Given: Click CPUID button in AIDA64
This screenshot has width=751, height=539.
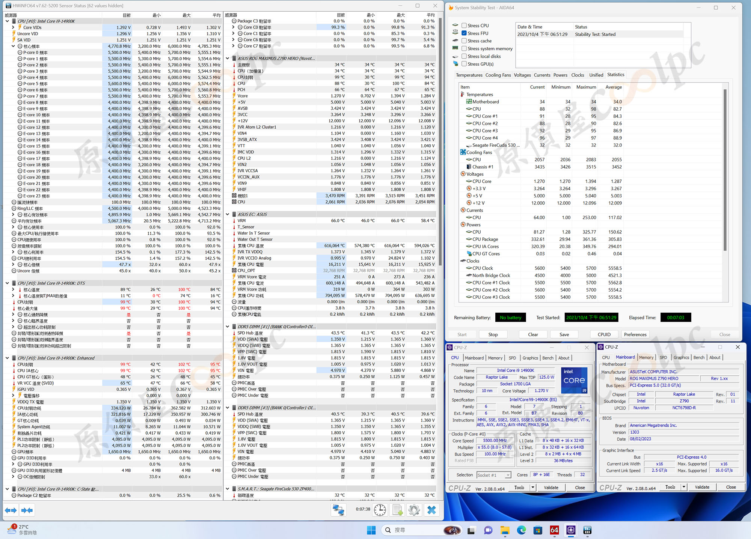Looking at the screenshot, I should [604, 334].
